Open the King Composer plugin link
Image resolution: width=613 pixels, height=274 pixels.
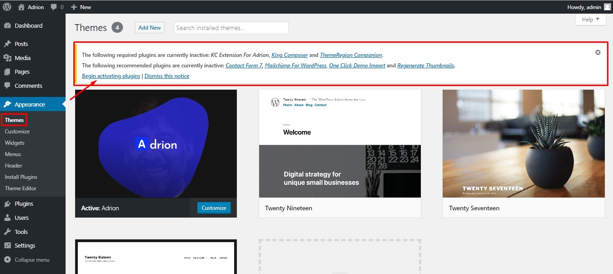(290, 55)
